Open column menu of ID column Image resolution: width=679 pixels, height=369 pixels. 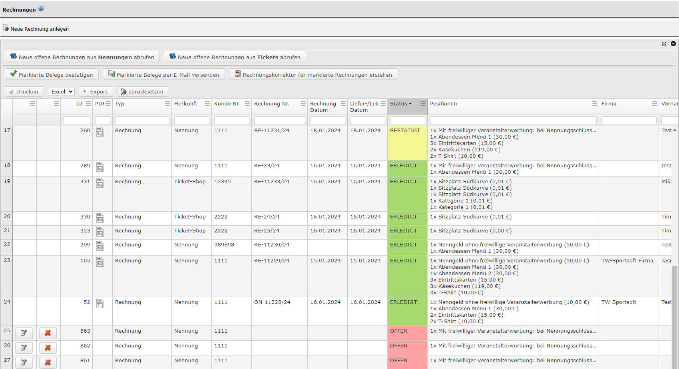tap(88, 103)
